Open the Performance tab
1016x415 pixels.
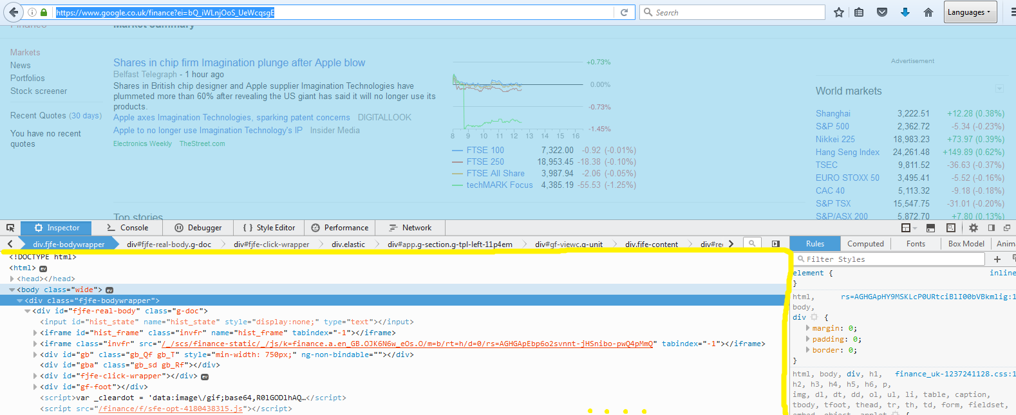coord(340,228)
